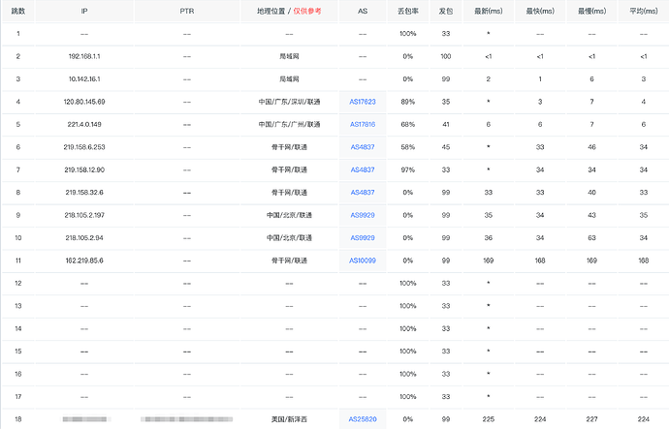The image size is (669, 429).
Task: Open the AS25820 link
Action: 363,419
